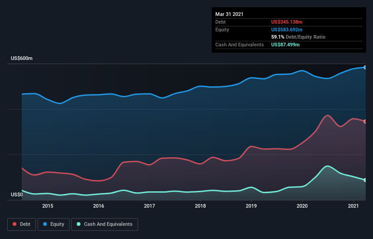Click the US$0 y-axis label
Screen dimensions: 373x239
coord(17,194)
